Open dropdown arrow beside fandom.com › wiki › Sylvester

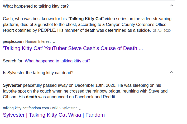80,109
